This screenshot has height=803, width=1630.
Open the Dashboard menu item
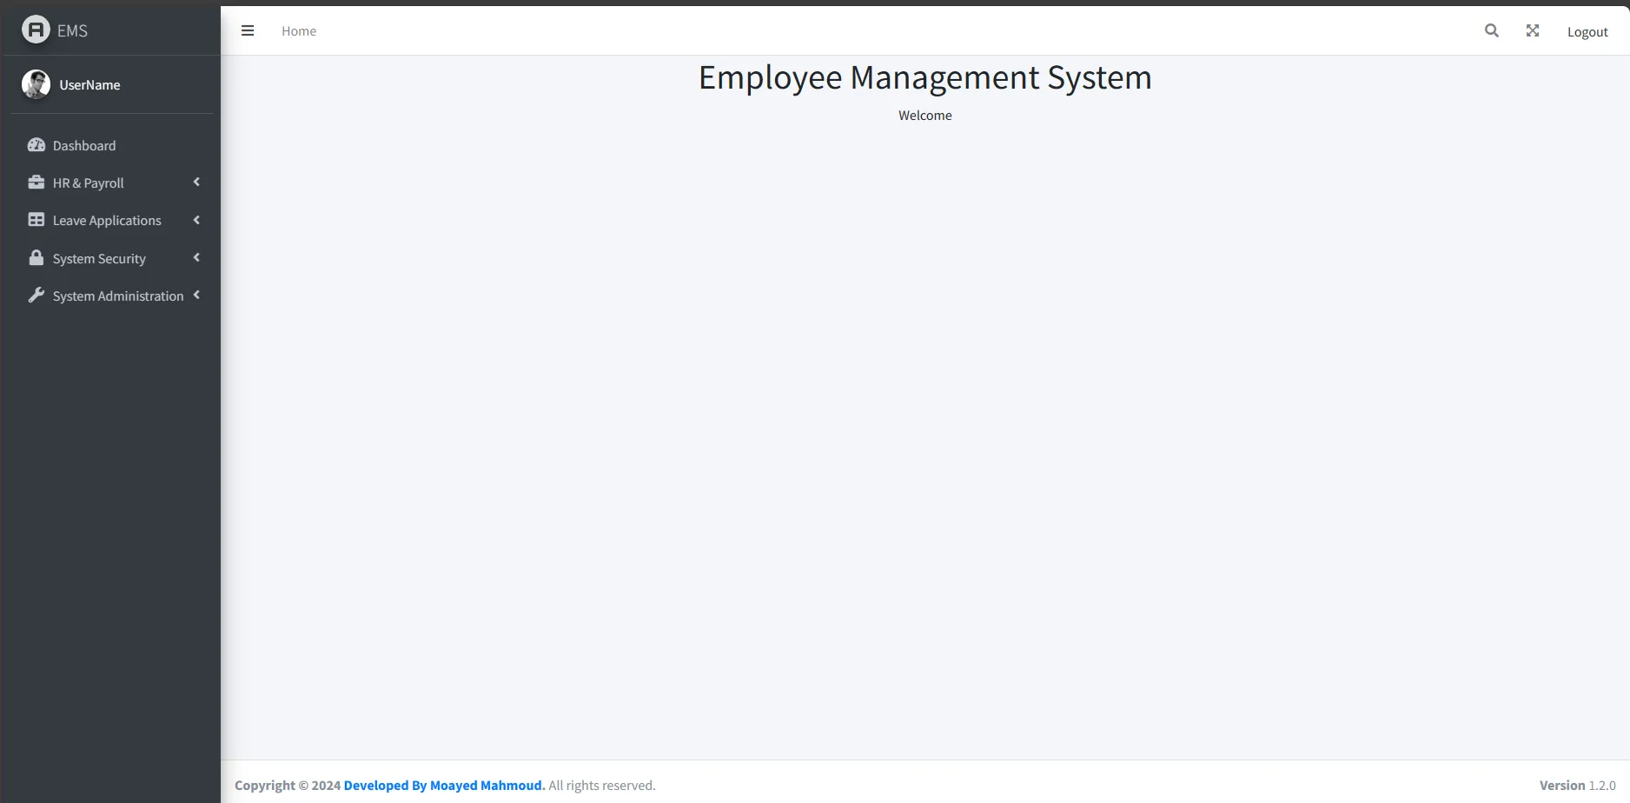coord(84,146)
